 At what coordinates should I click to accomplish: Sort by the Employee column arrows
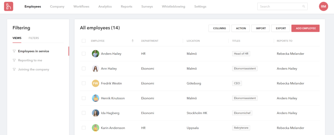[x=133, y=41]
